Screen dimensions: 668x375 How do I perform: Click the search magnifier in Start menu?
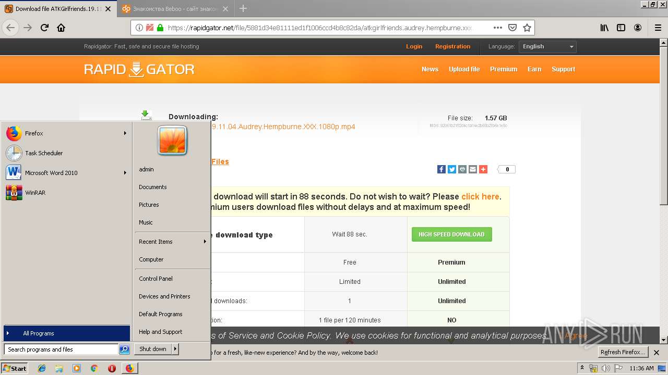pyautogui.click(x=124, y=349)
